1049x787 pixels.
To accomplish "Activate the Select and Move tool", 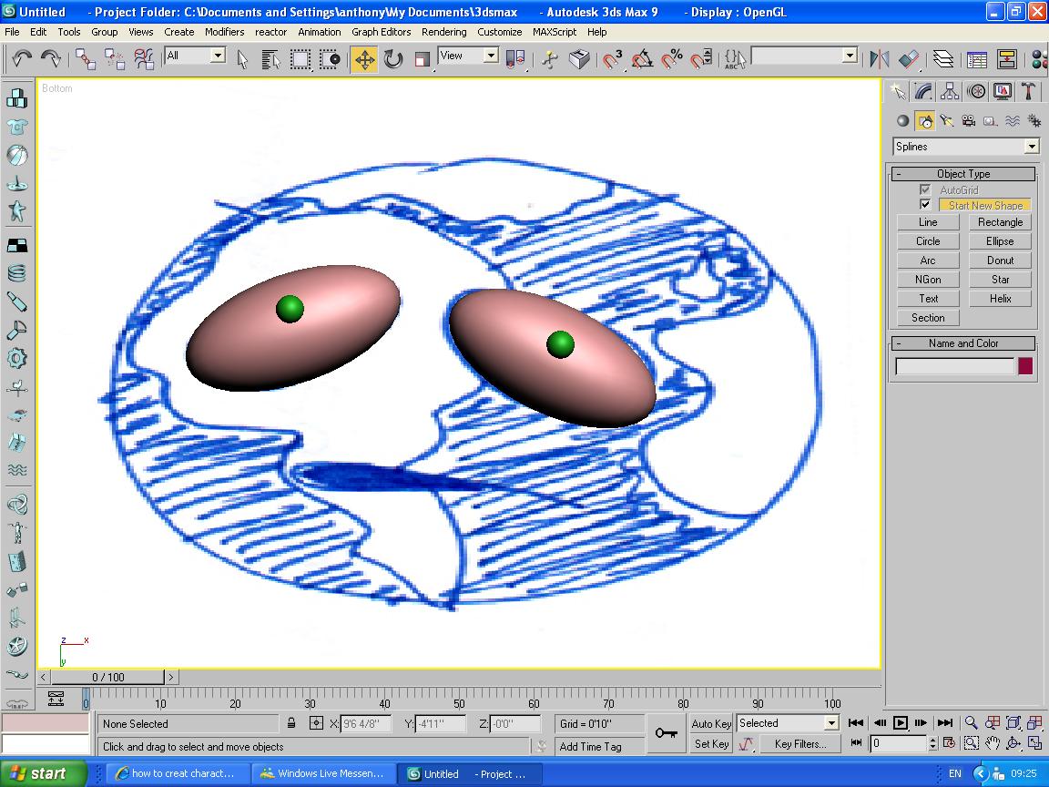I will coord(364,59).
